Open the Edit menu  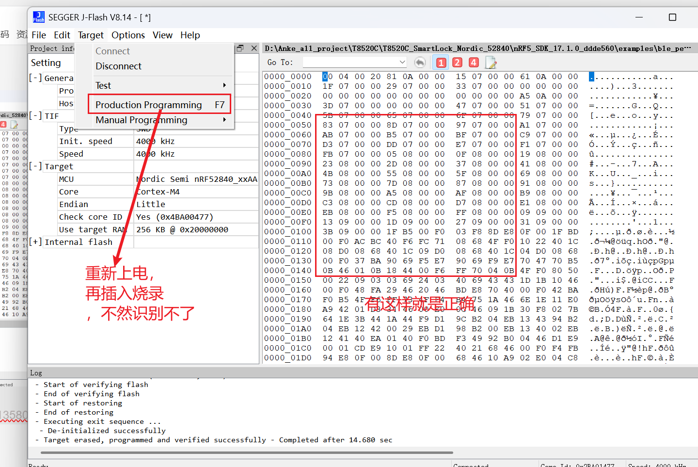pos(62,35)
